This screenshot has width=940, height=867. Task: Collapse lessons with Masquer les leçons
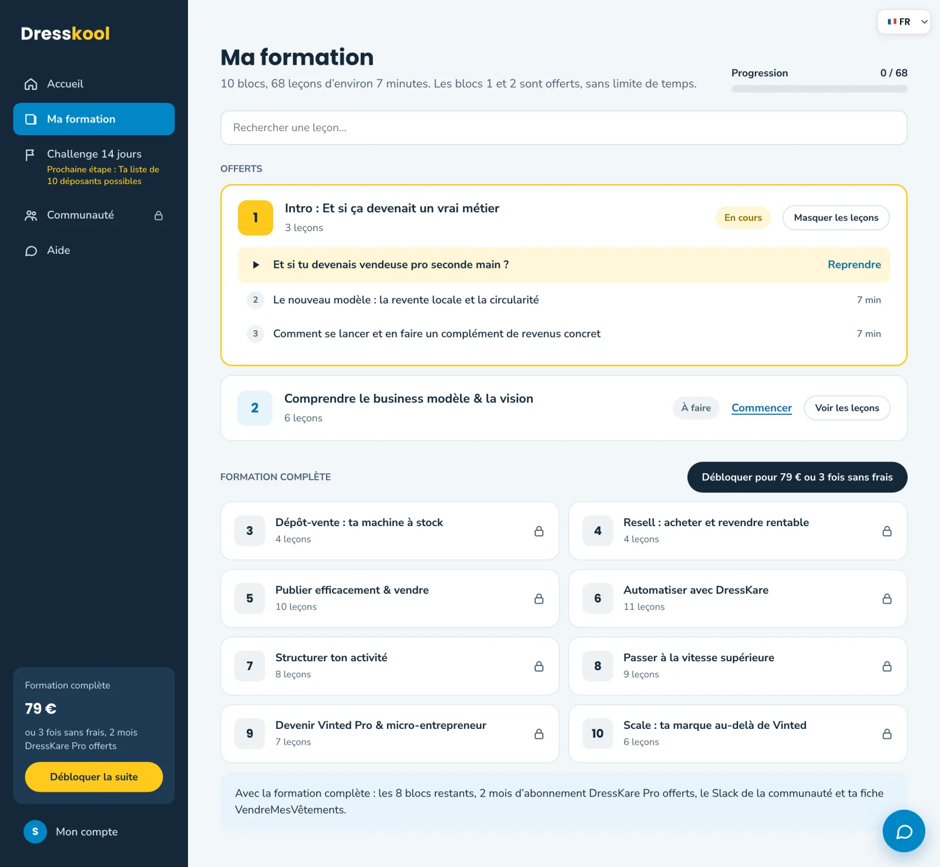[x=836, y=218]
